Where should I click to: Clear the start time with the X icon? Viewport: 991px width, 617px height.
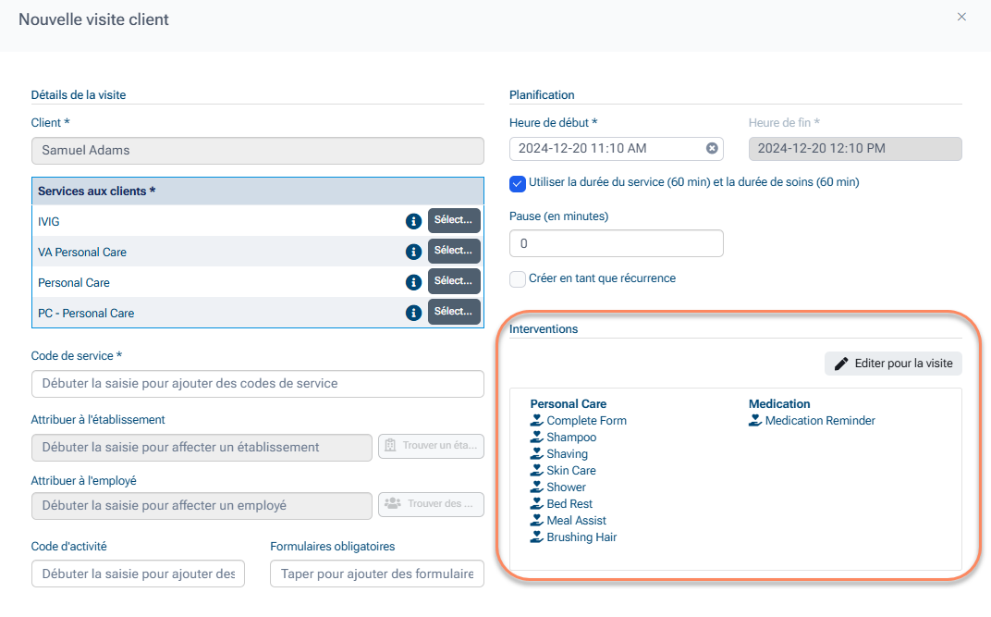pyautogui.click(x=712, y=148)
